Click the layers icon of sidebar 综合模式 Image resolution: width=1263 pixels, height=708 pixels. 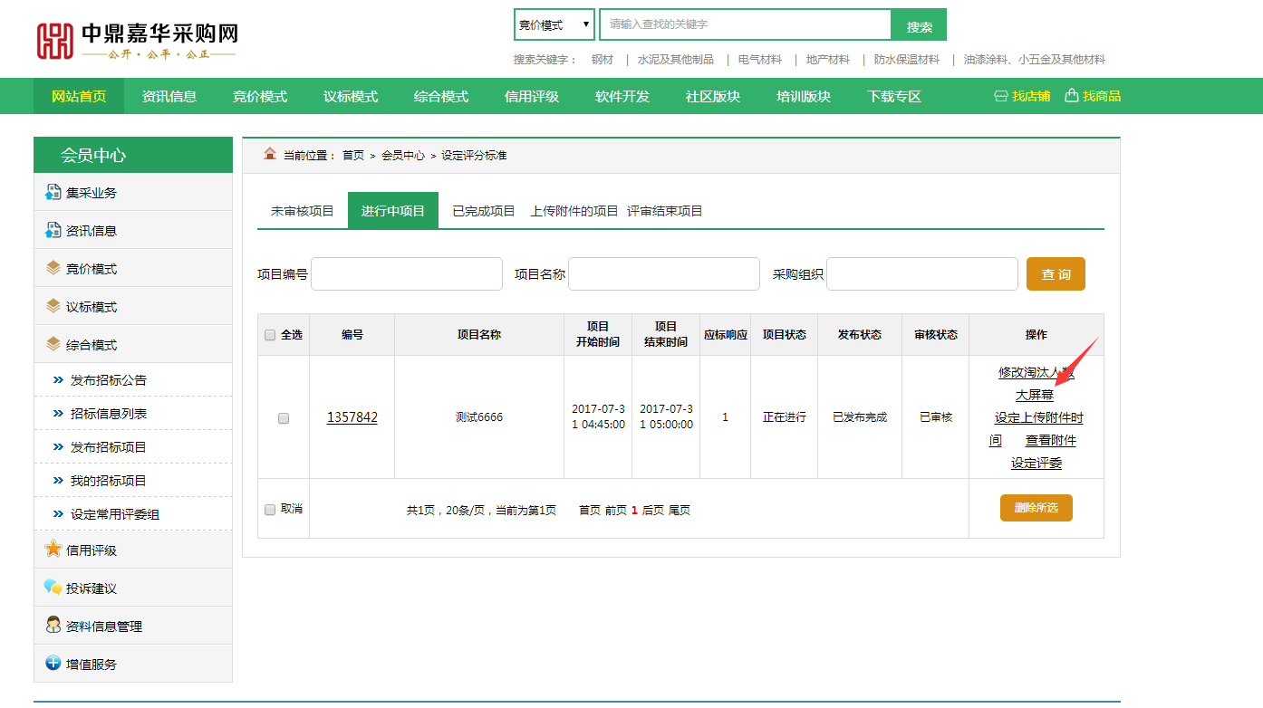tap(53, 344)
